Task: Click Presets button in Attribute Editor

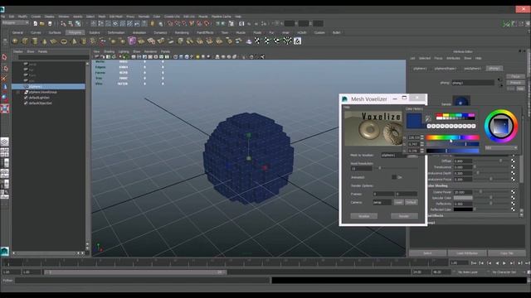Action: pyautogui.click(x=515, y=83)
